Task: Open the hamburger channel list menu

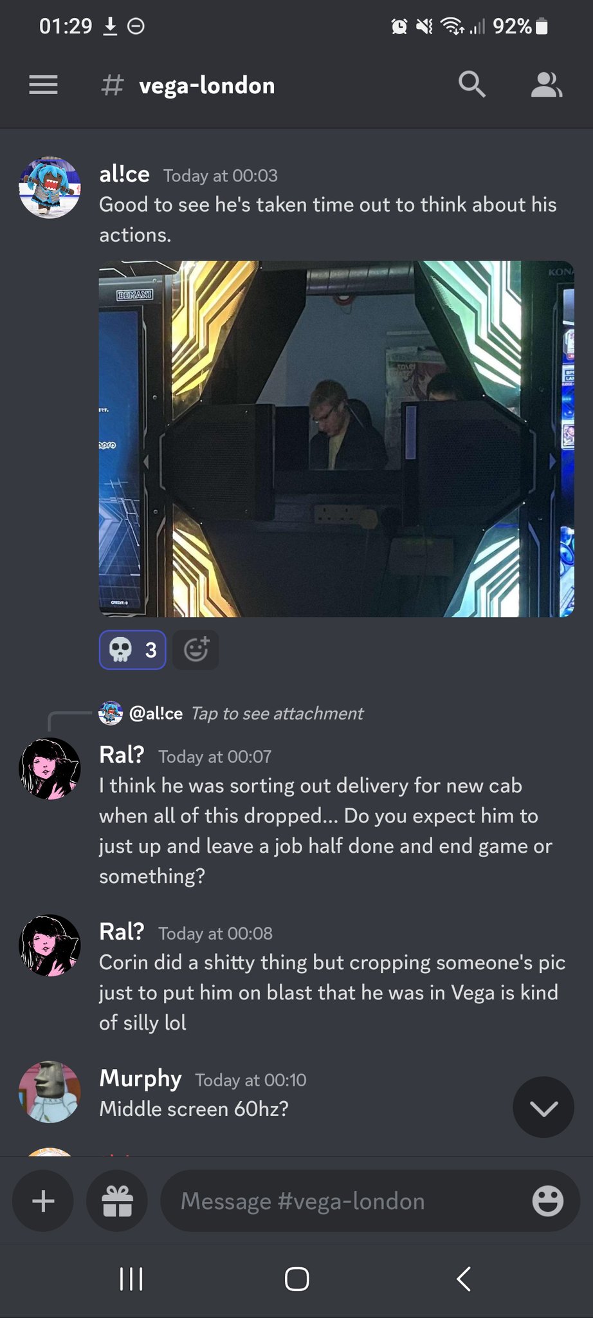Action: pos(43,85)
